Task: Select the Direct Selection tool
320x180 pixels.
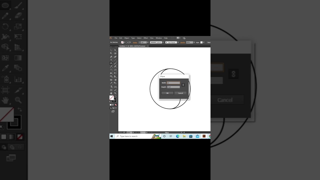Action: (x=115, y=50)
